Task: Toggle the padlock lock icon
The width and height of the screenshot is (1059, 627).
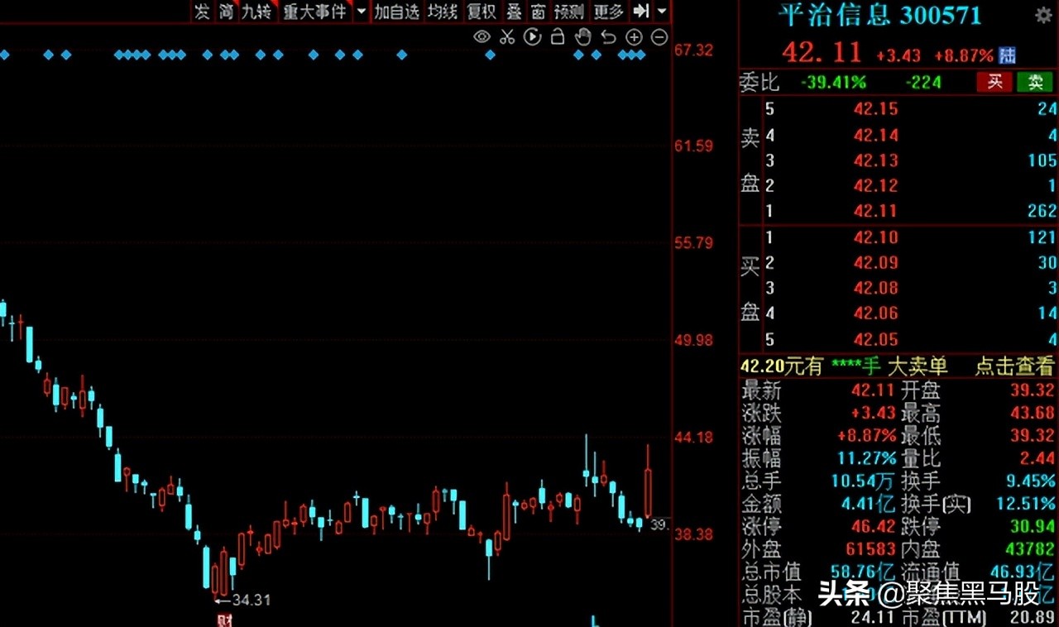Action: (558, 36)
